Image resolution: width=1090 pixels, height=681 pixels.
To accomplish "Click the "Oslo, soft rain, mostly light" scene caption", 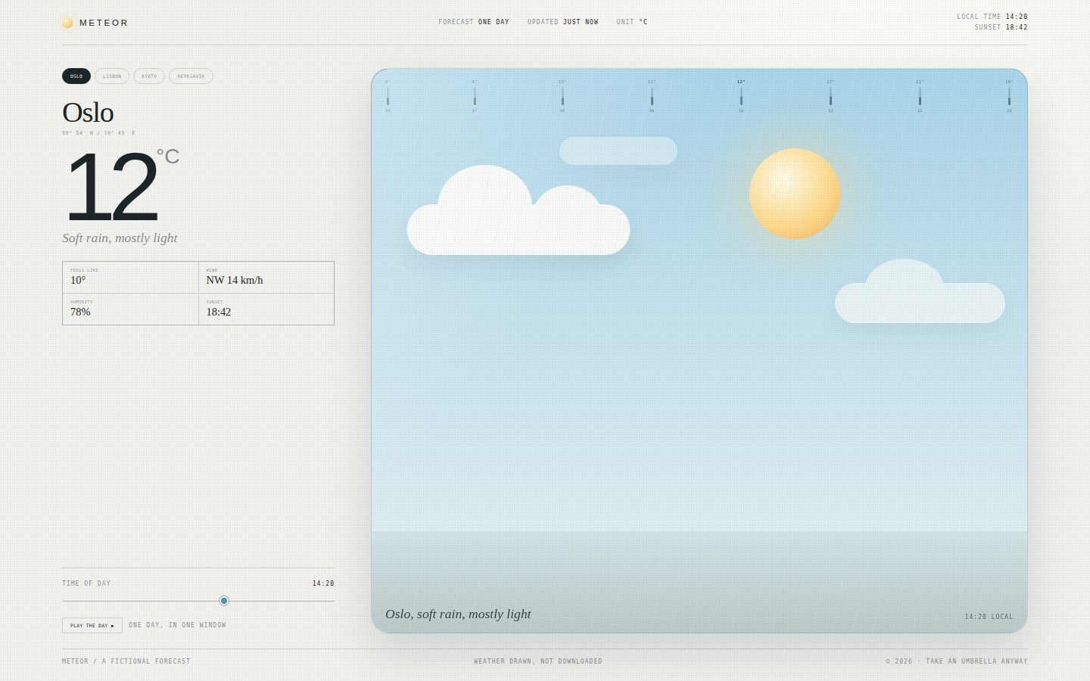I will coord(458,614).
